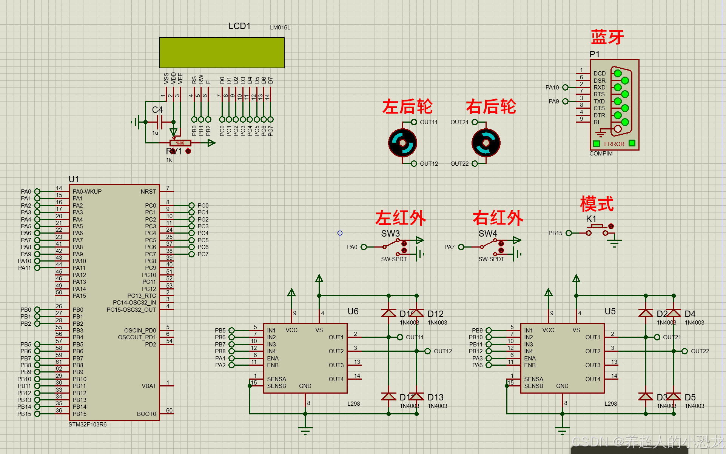Click the PB15 terminal near K1
This screenshot has width=726, height=454.
pyautogui.click(x=569, y=233)
